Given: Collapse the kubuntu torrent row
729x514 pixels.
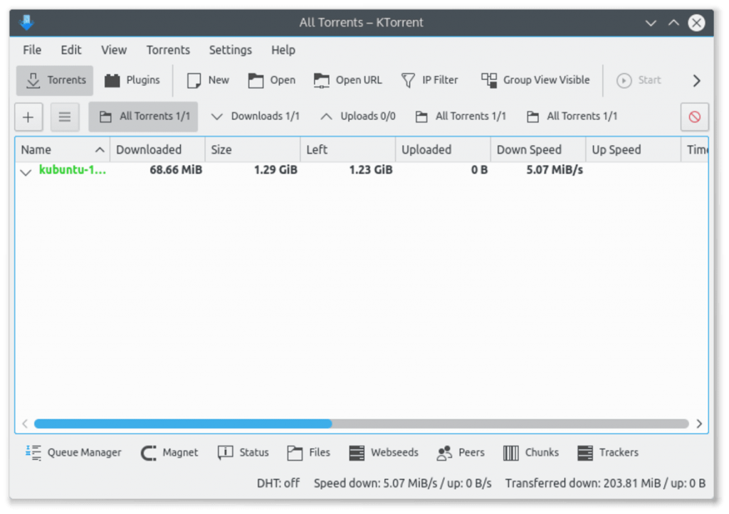Looking at the screenshot, I should (25, 171).
